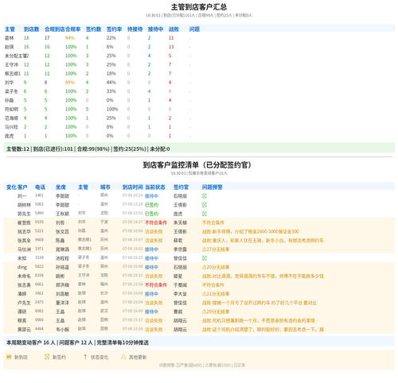Click the 签约数 column header

coord(93,29)
